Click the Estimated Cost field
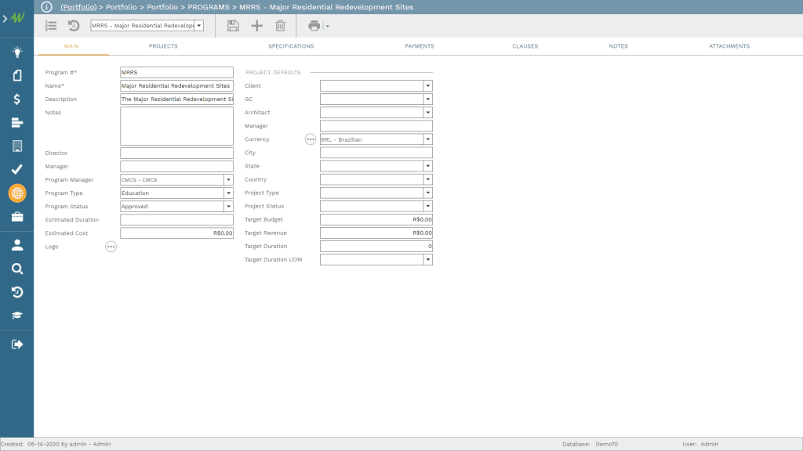The image size is (803, 451). tap(176, 233)
